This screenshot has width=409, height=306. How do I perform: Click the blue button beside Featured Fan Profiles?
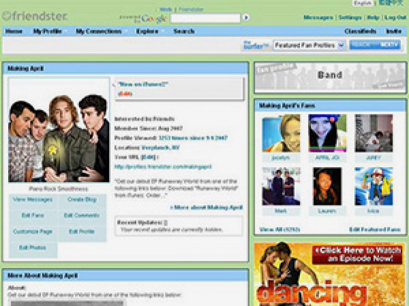[375, 45]
